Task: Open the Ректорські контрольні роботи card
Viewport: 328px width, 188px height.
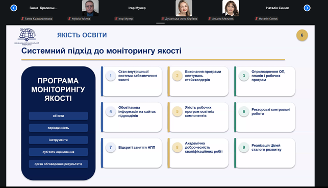Action: [265, 117]
